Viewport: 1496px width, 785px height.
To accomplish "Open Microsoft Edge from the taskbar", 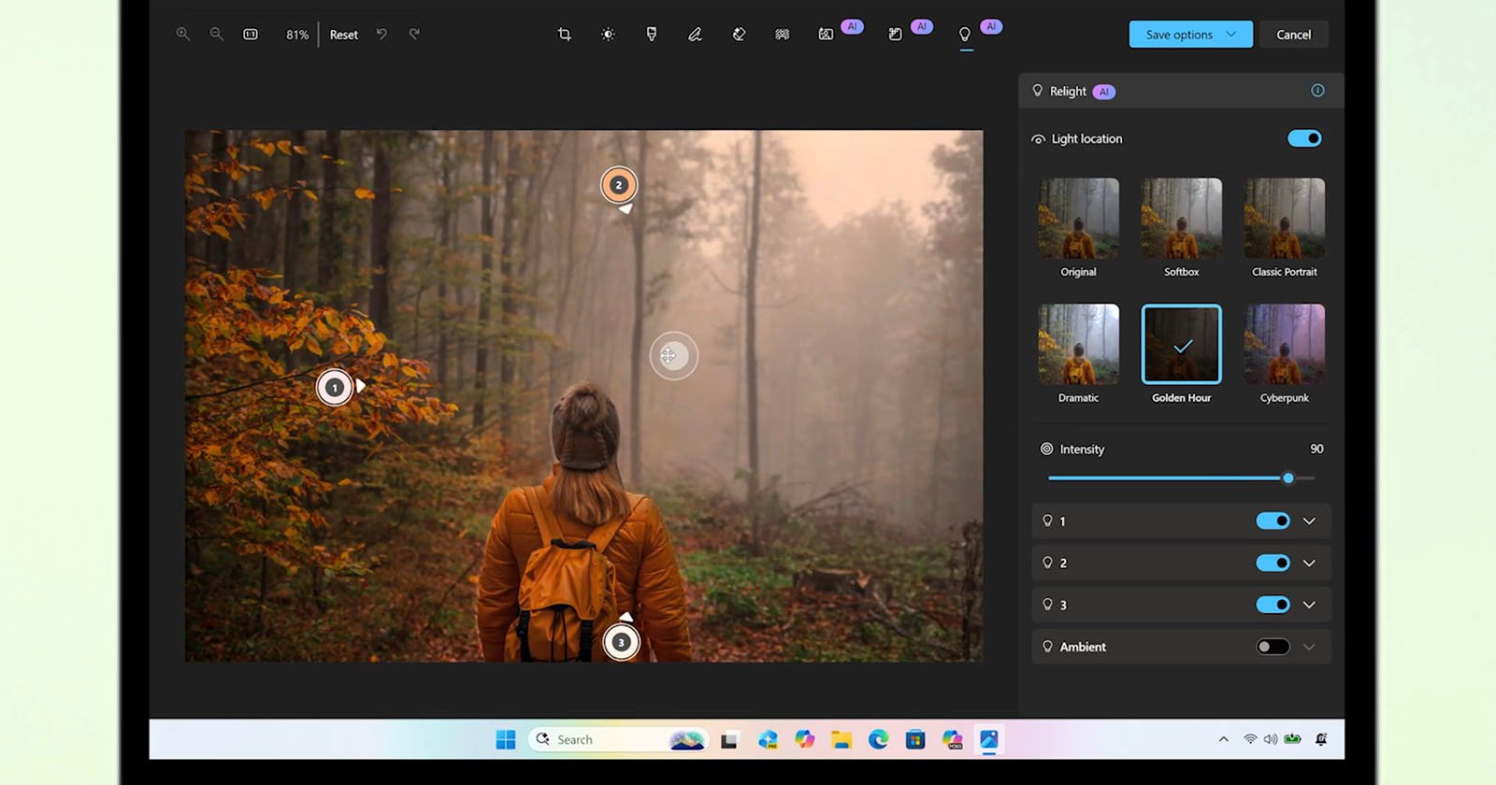I will point(878,740).
